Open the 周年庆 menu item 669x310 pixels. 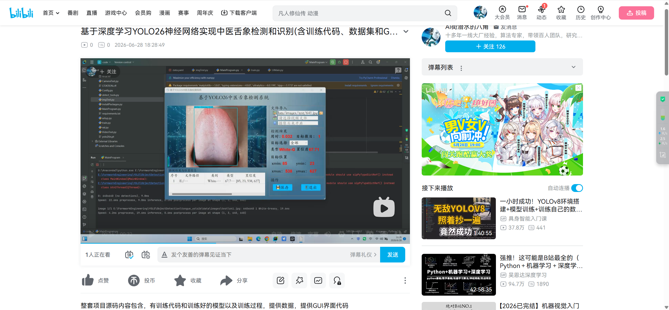[205, 13]
